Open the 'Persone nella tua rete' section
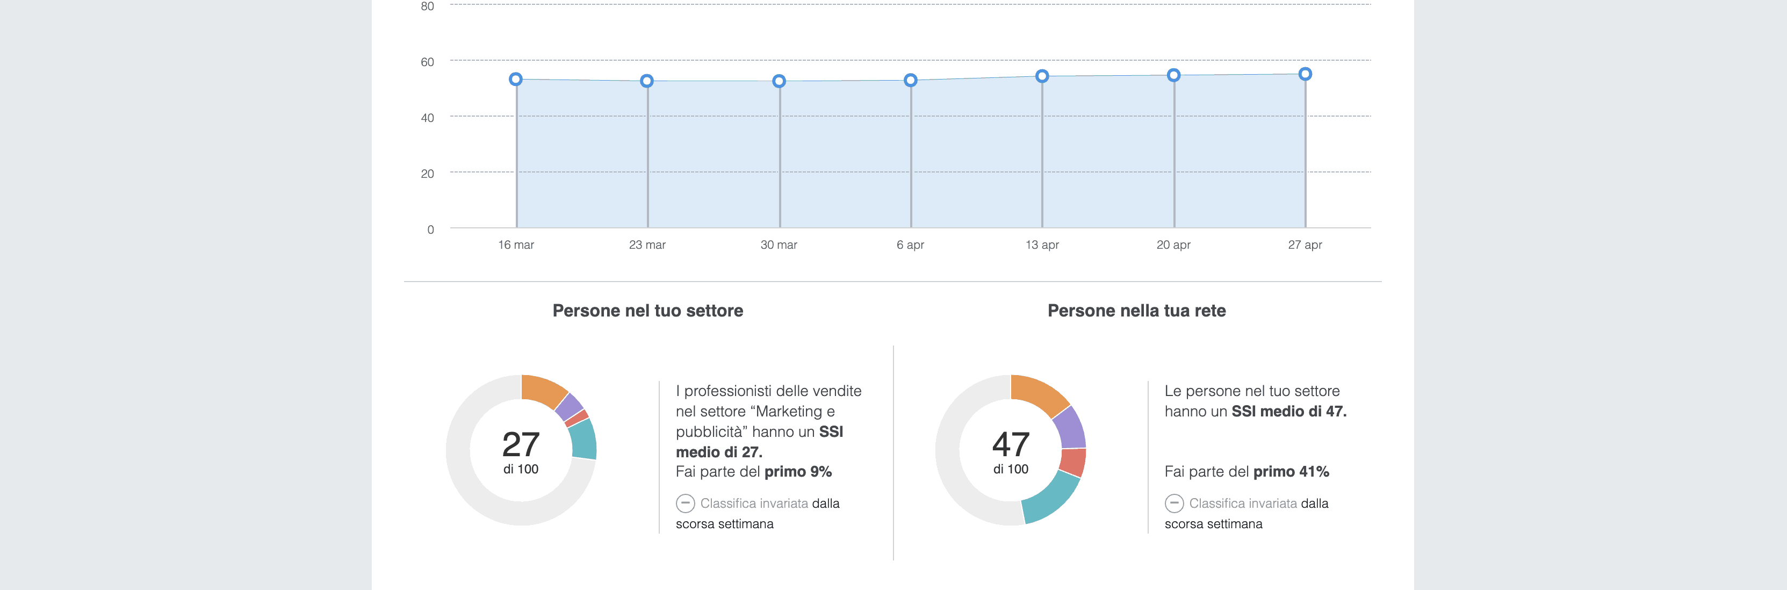The width and height of the screenshot is (1787, 590). 1136,311
